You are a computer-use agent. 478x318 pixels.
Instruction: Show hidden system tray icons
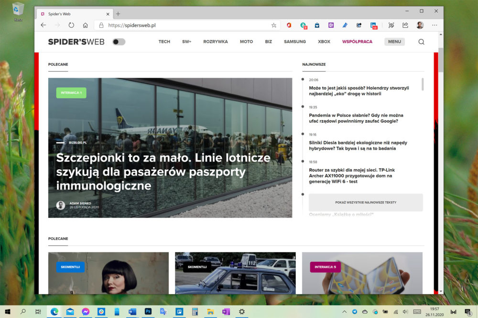[x=345, y=312]
